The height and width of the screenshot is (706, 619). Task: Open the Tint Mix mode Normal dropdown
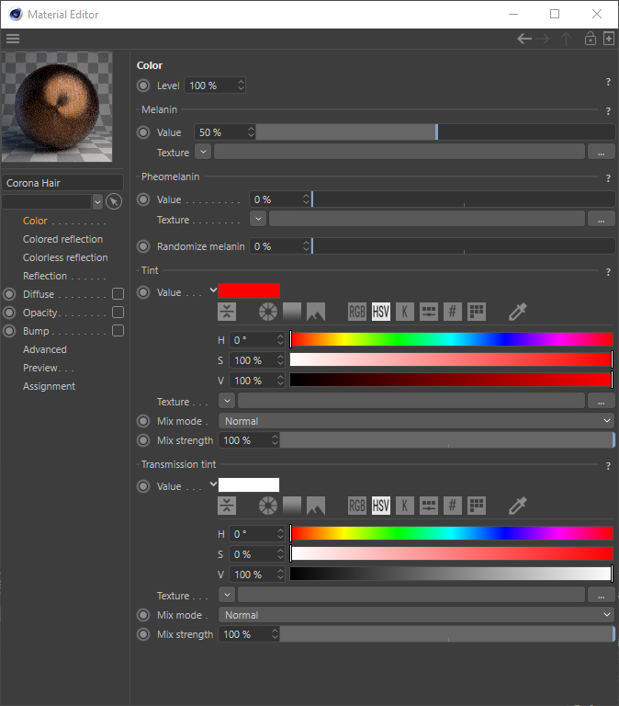417,421
